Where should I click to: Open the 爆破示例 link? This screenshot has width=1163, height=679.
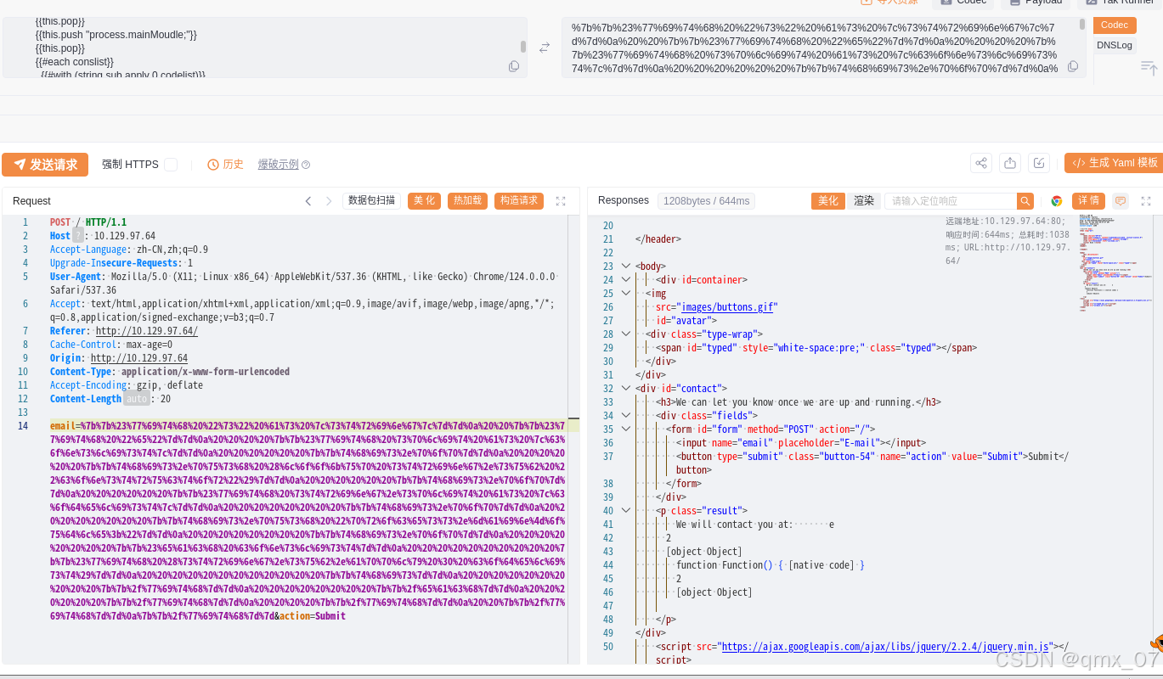[279, 165]
